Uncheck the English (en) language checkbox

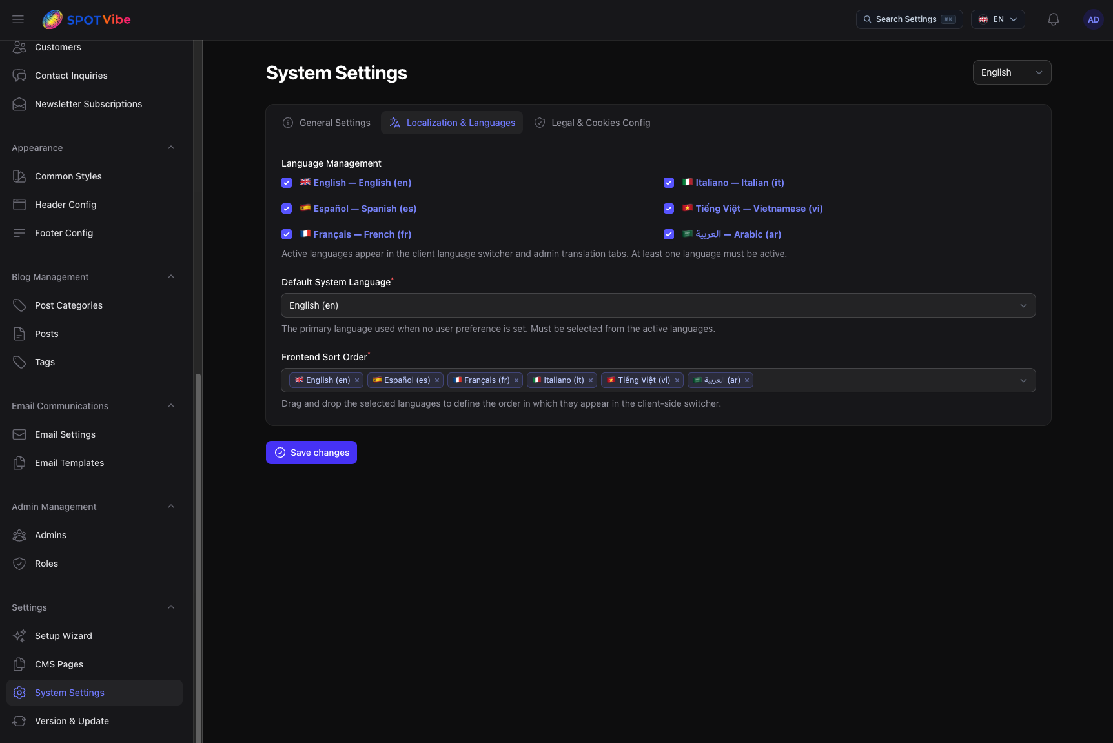(287, 183)
